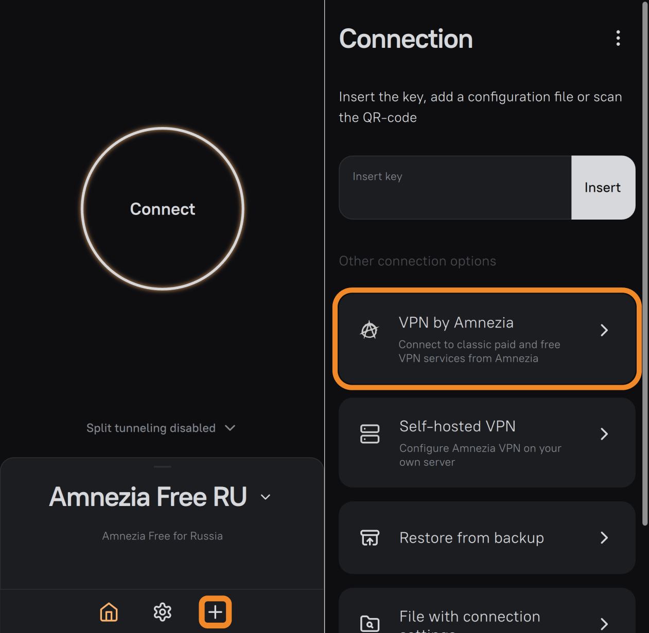
Task: Tap the plus add-connection icon
Action: (x=215, y=612)
